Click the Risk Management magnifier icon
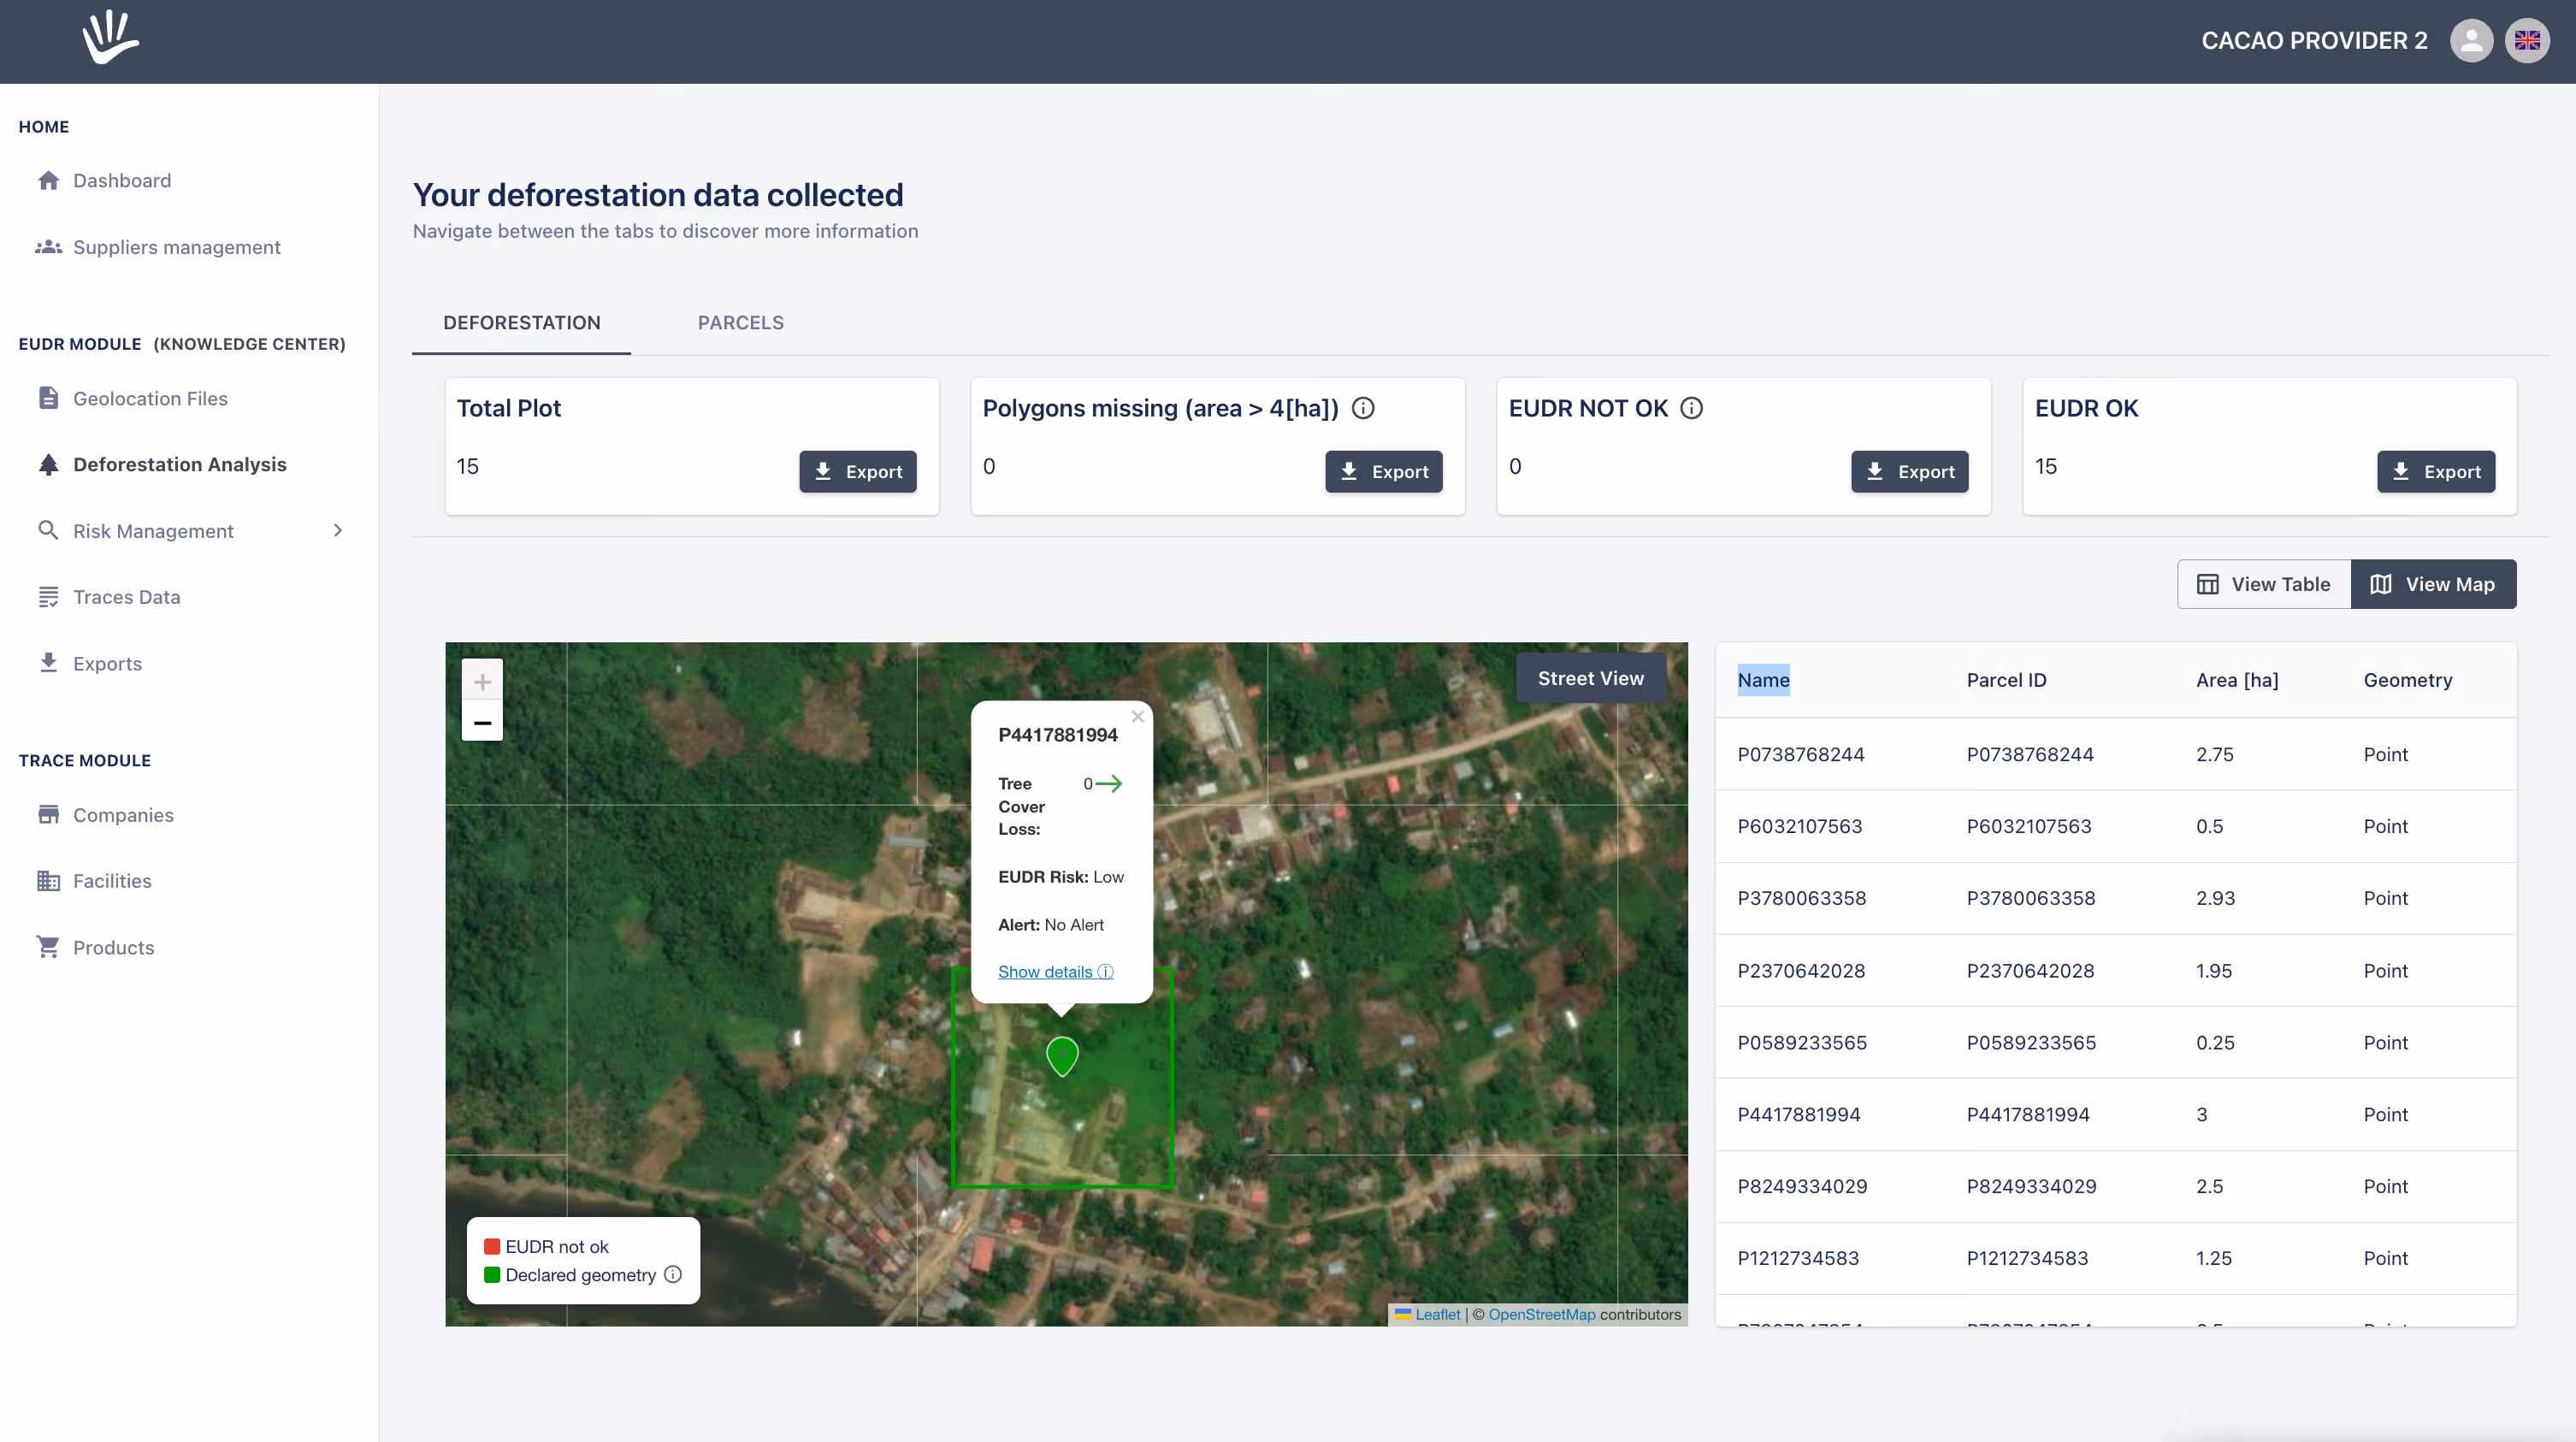Screen dimensions: 2576x1442 (x=48, y=530)
